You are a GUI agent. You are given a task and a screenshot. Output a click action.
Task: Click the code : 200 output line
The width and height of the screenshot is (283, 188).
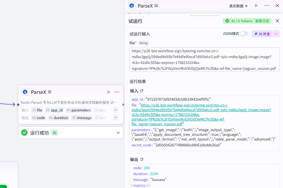[141, 168]
